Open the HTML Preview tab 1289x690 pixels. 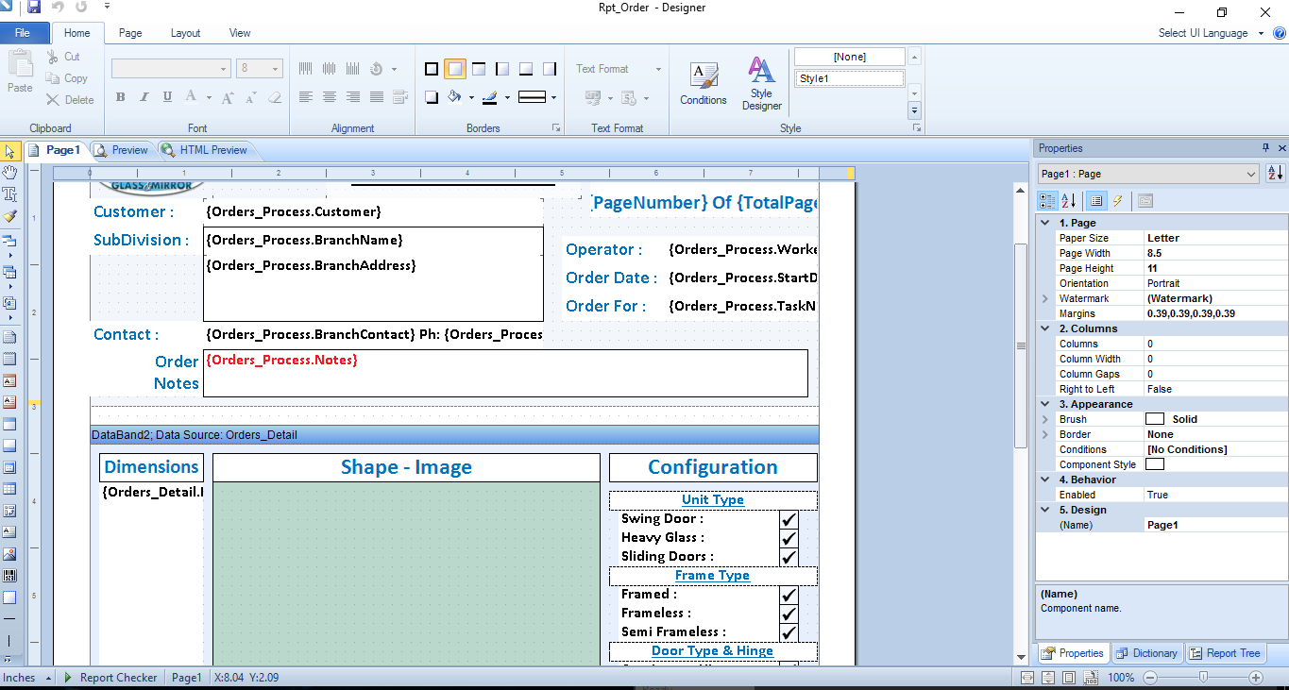coord(205,150)
